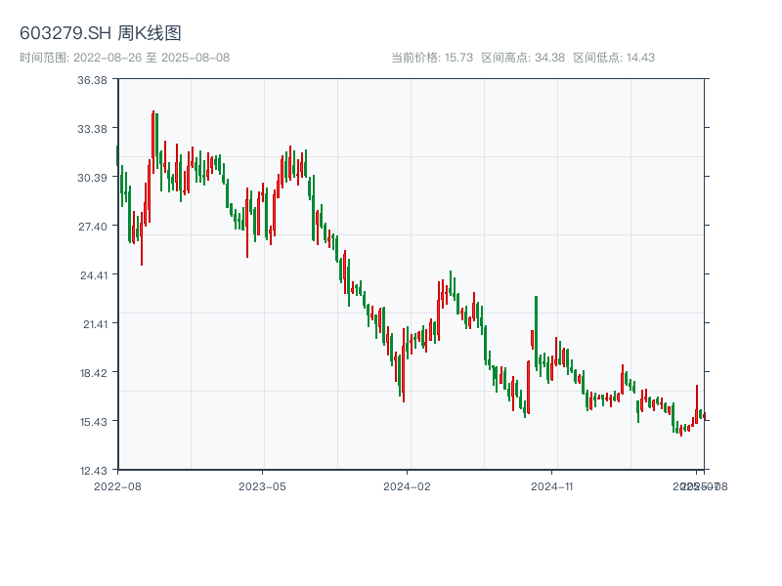Click the tallest red candle at the chart peak
Image resolution: width=782 pixels, height=586 pixels.
point(153,142)
